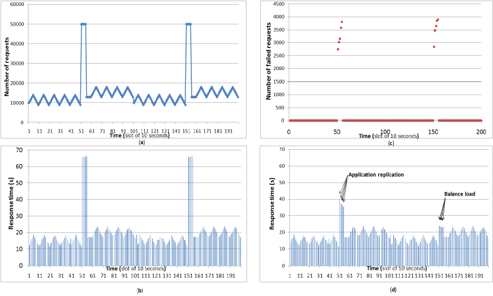
Task: Click the 'Balance load' annotation label
Action: [x=459, y=194]
